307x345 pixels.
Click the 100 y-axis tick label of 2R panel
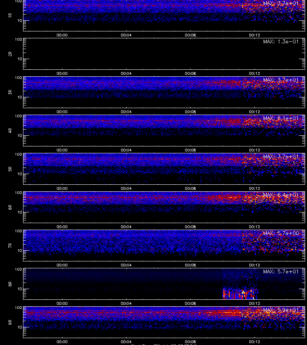tap(18, 39)
